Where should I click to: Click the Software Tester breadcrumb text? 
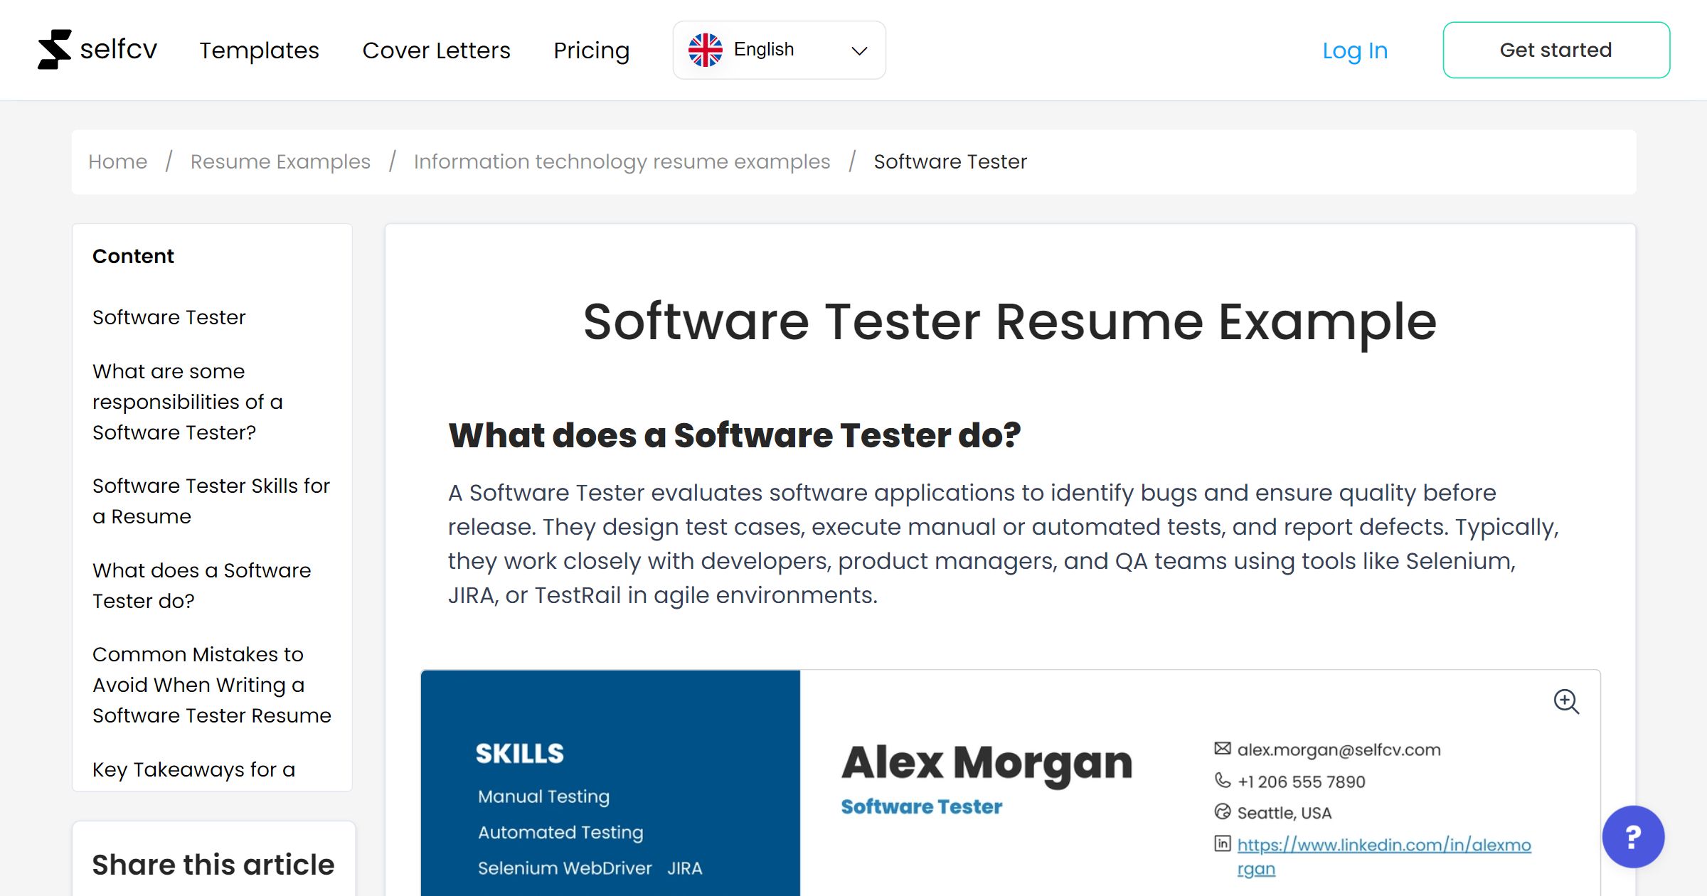pos(950,161)
